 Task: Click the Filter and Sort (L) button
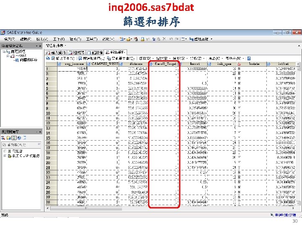coord(92,58)
